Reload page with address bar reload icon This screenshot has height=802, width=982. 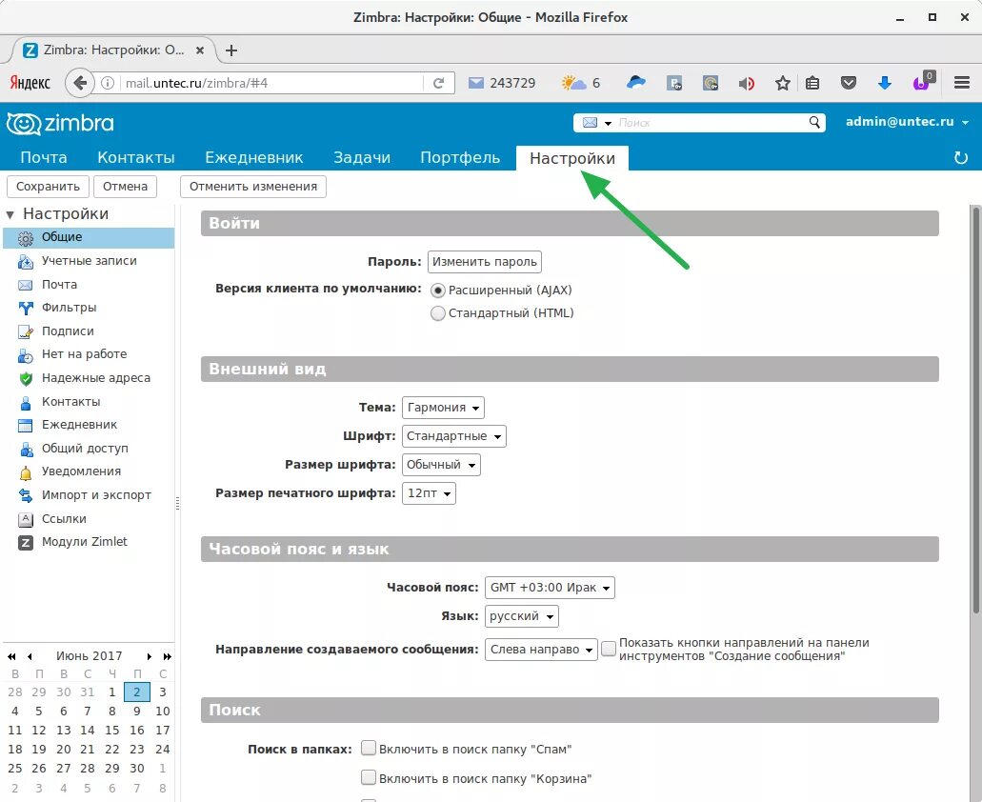point(438,83)
